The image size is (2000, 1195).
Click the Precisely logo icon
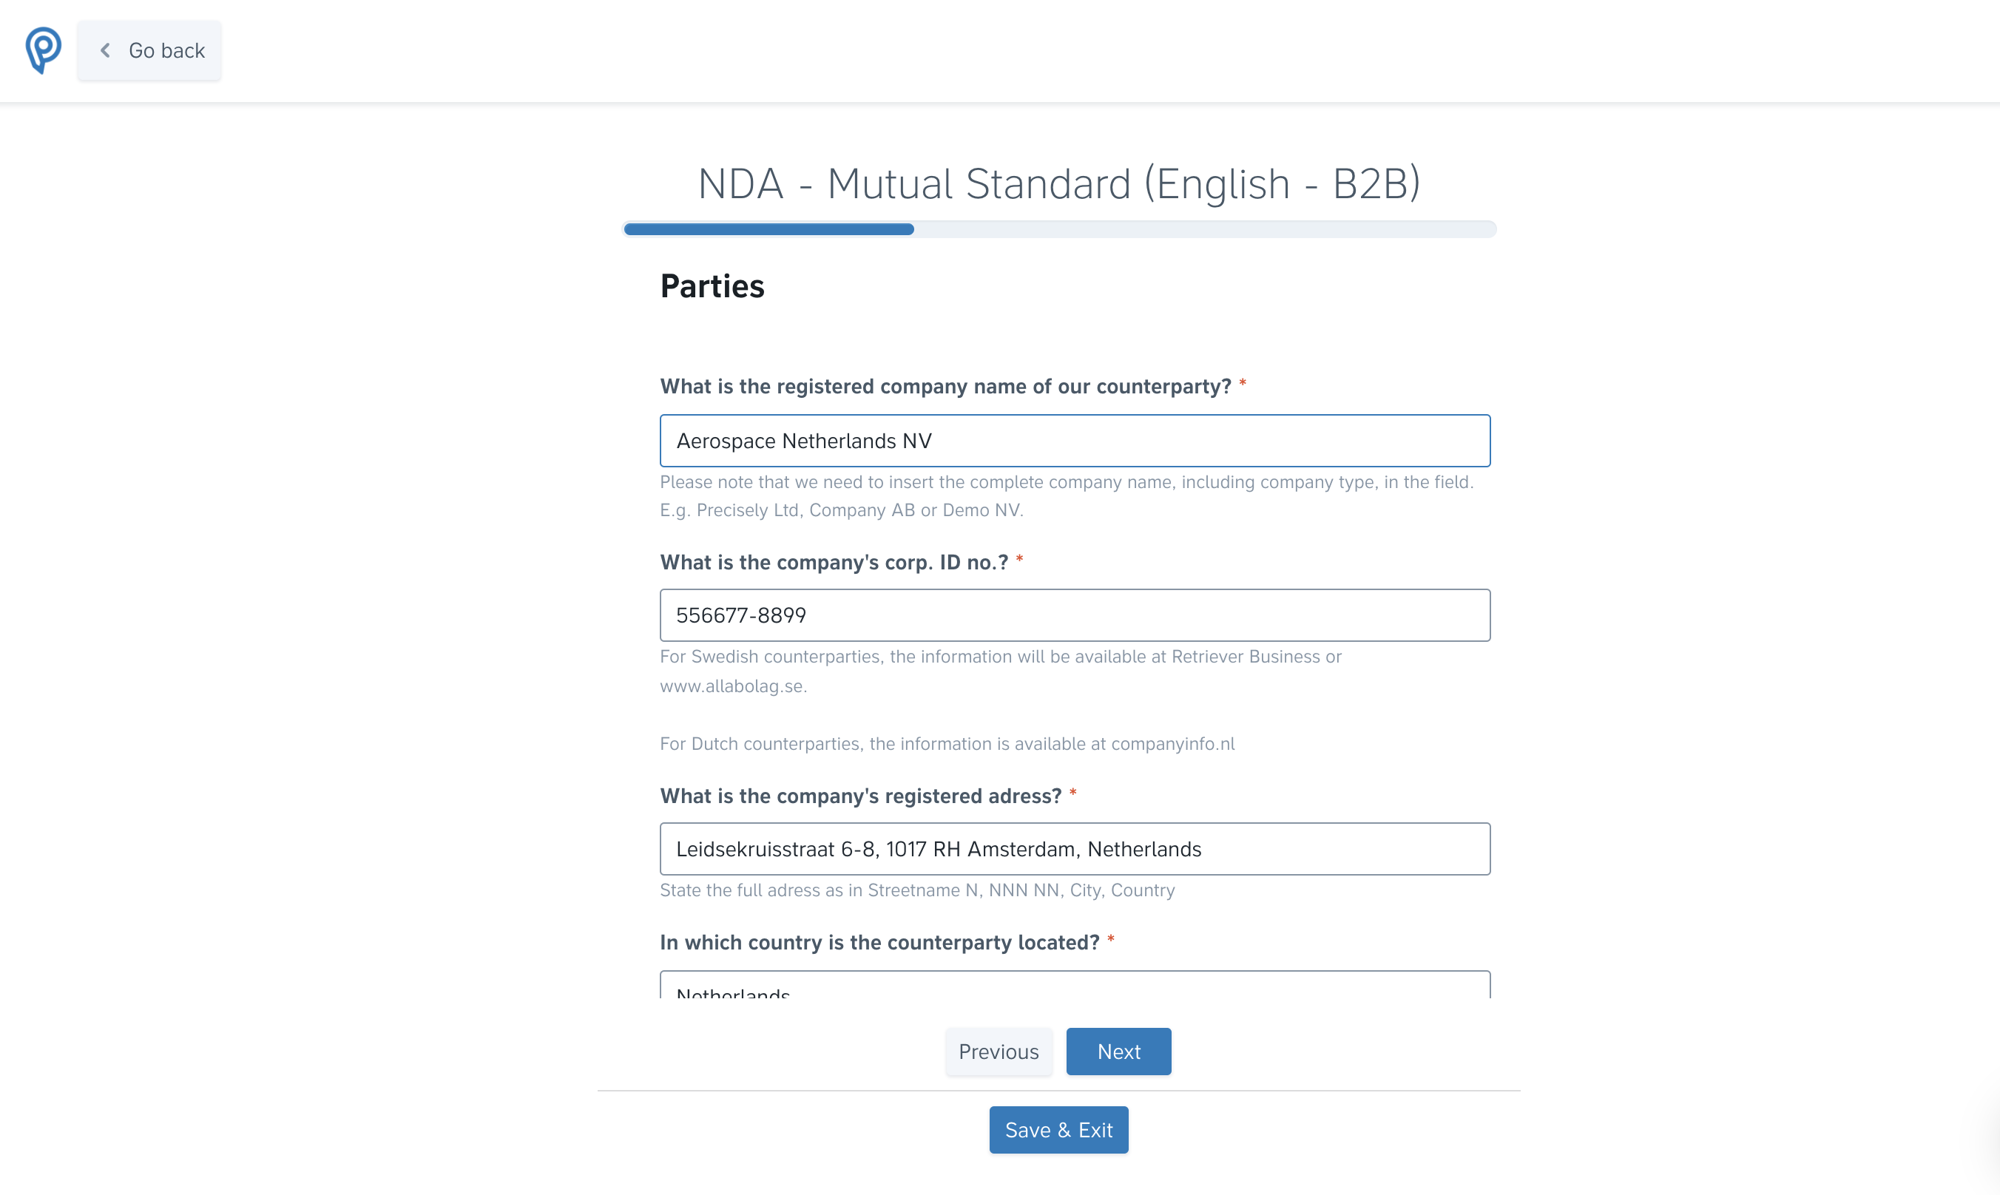coord(43,50)
